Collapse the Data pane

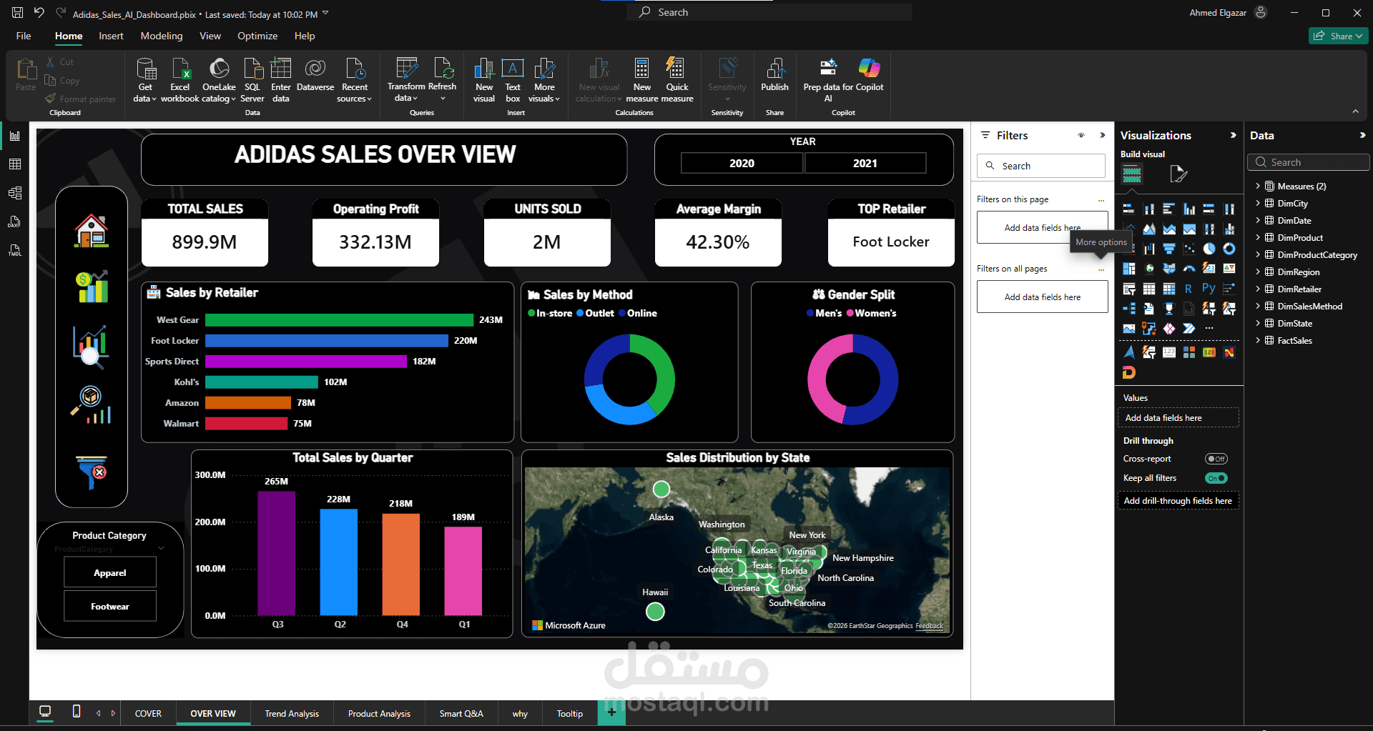coord(1362,135)
